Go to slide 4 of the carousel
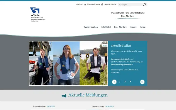Screen dimensions: 176x110 [x=130, y=82]
